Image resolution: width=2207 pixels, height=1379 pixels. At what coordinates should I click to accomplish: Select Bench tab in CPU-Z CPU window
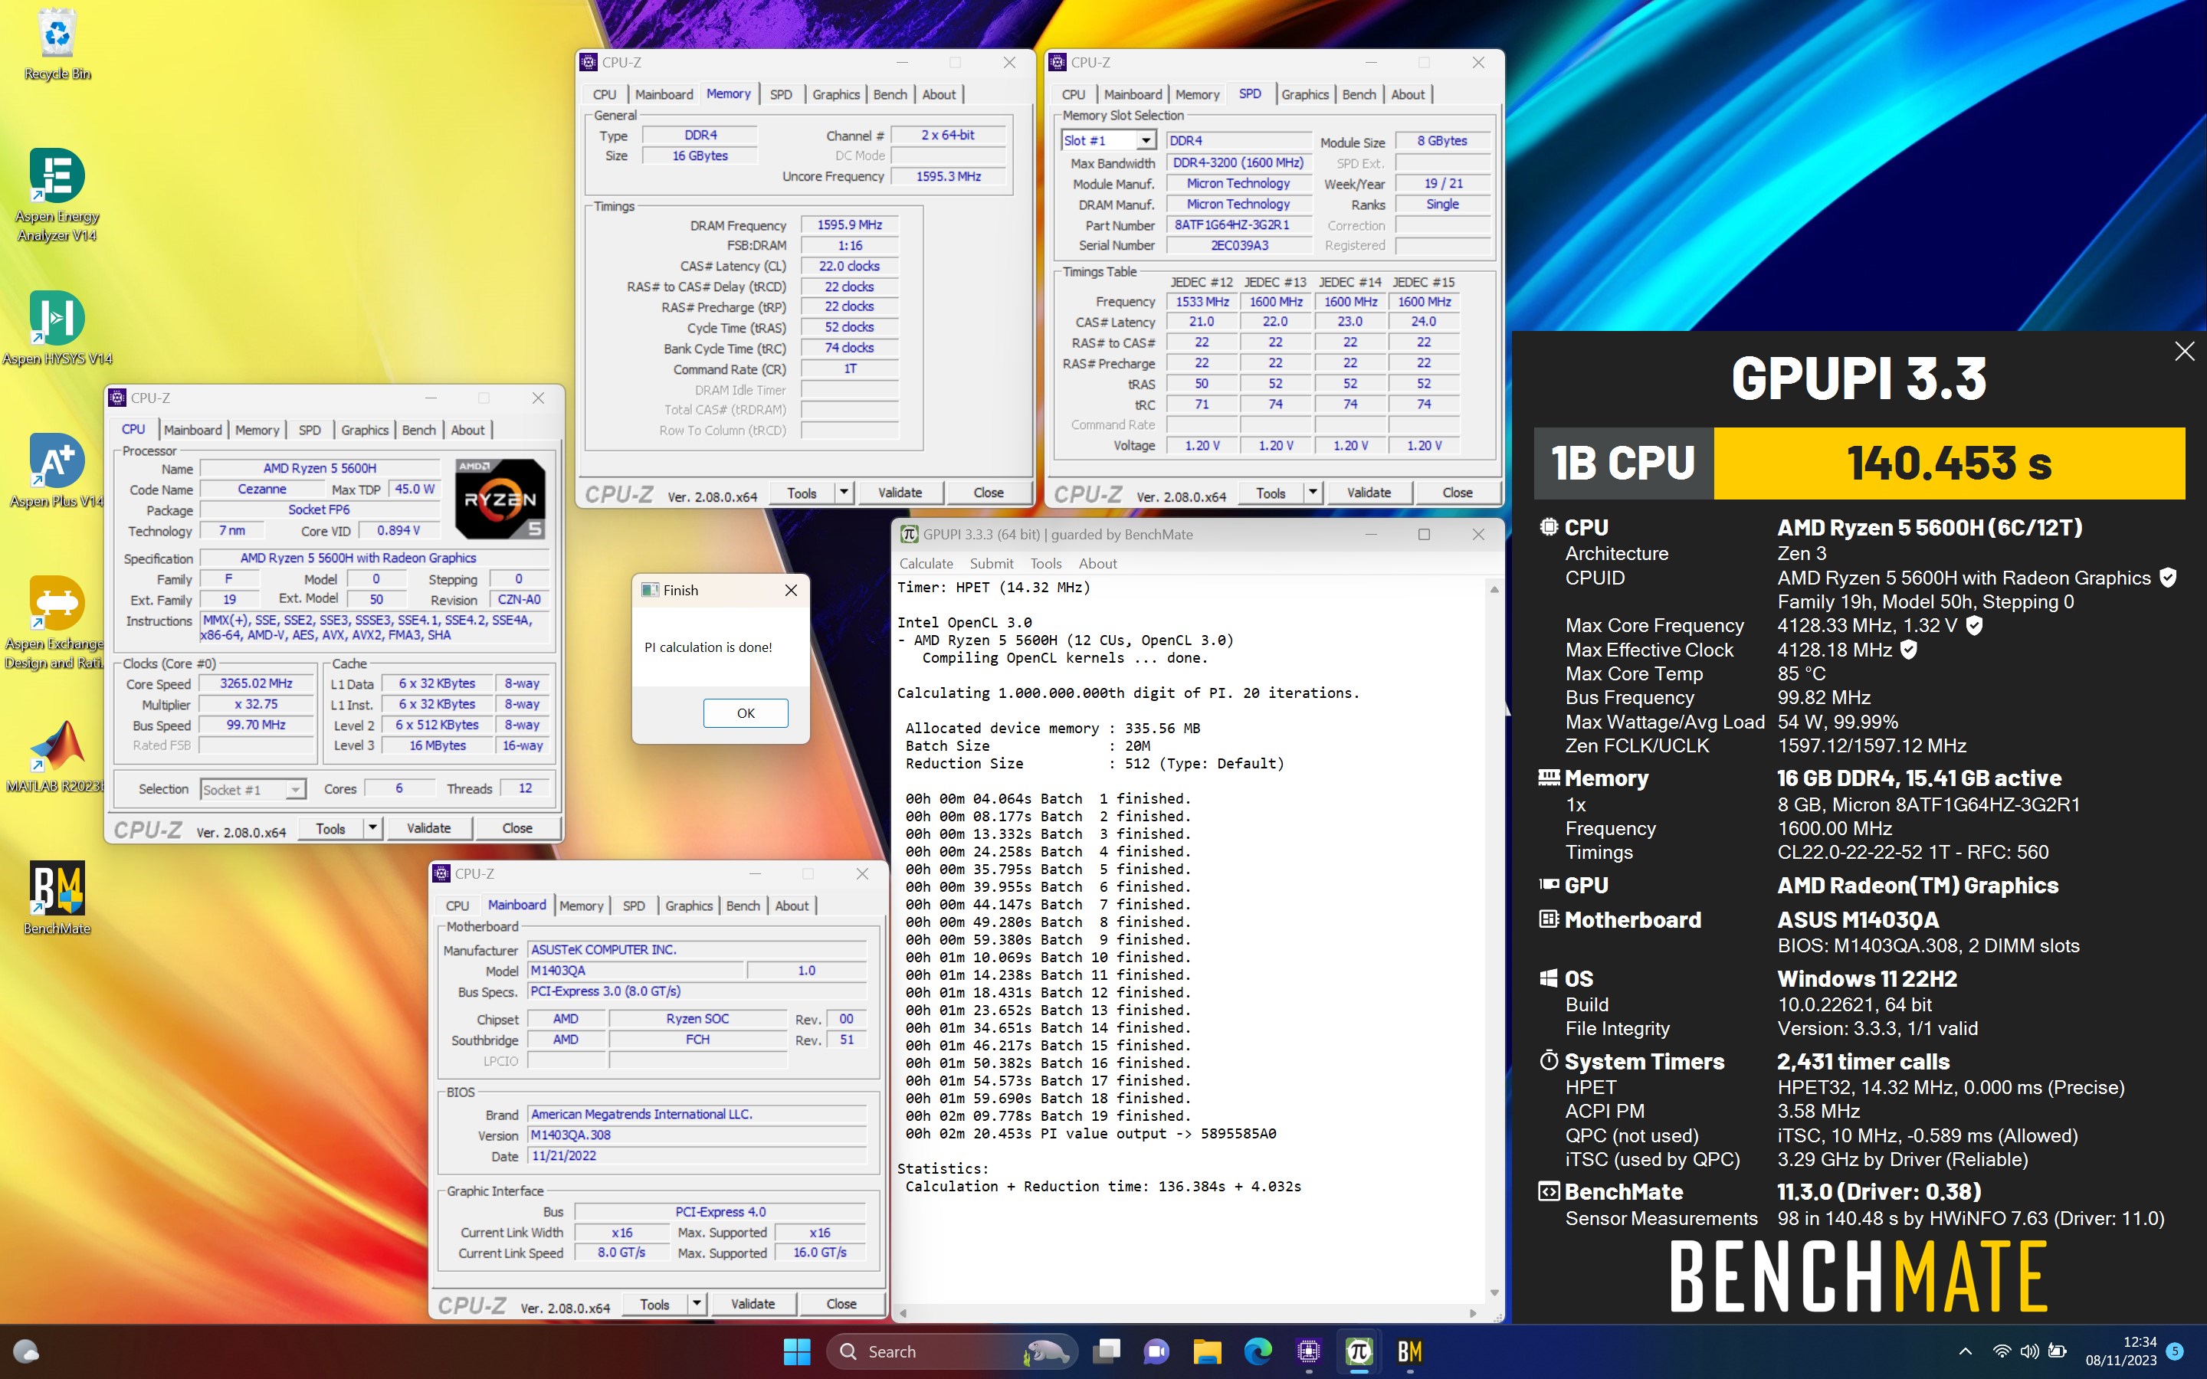point(418,430)
